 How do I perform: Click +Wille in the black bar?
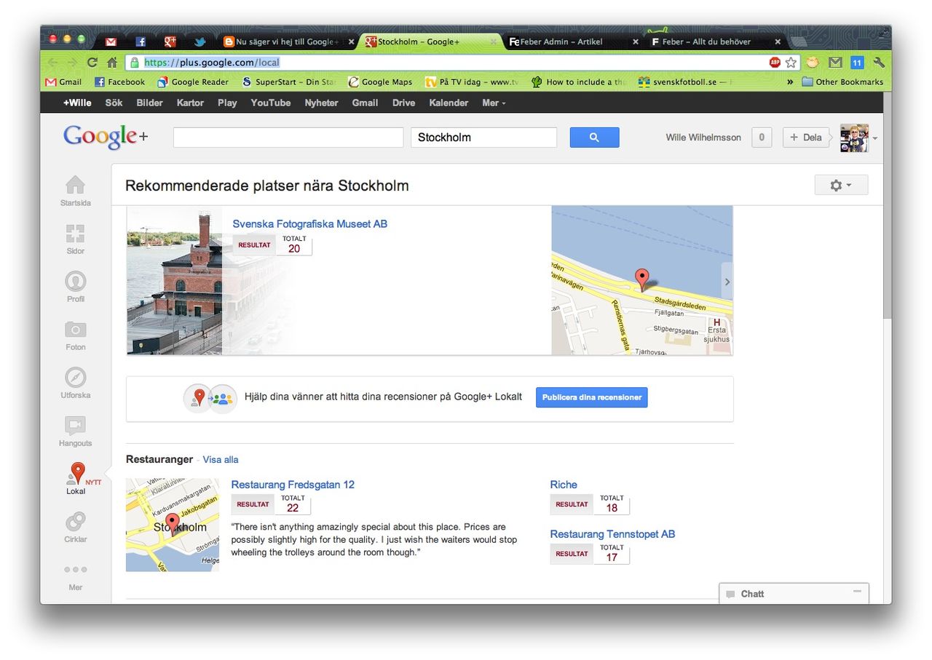77,103
